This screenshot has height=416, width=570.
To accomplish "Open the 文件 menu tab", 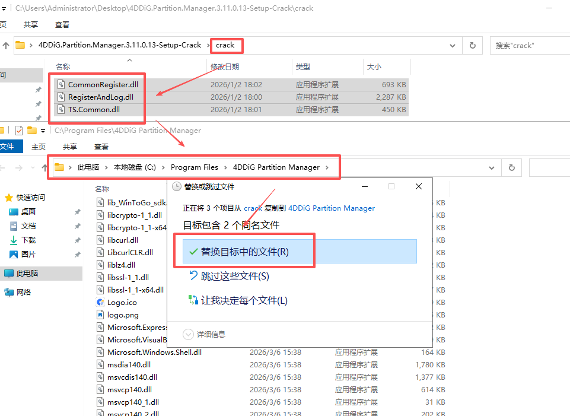I will [8, 147].
